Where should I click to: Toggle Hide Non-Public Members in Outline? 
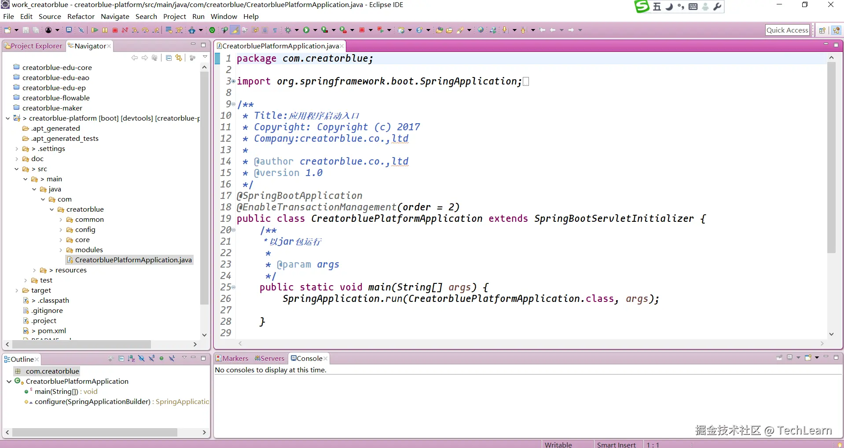click(x=161, y=359)
